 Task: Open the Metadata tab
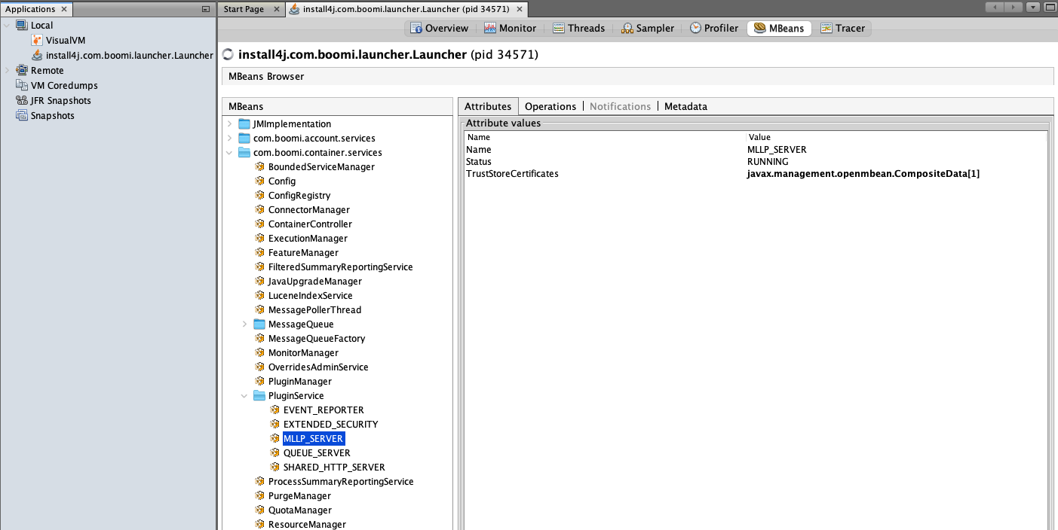[x=685, y=106]
